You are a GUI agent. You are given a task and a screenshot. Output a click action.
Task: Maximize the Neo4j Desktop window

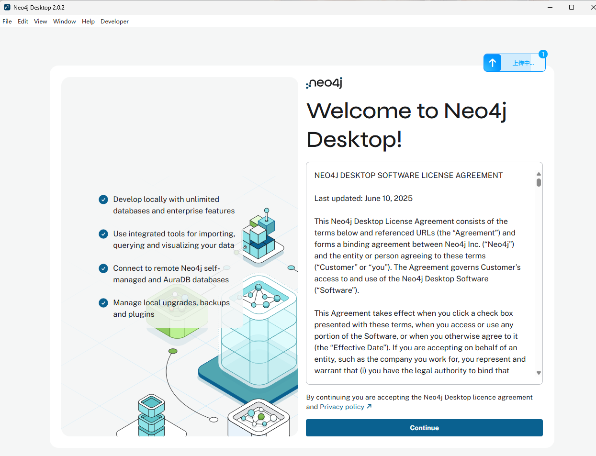tap(572, 7)
